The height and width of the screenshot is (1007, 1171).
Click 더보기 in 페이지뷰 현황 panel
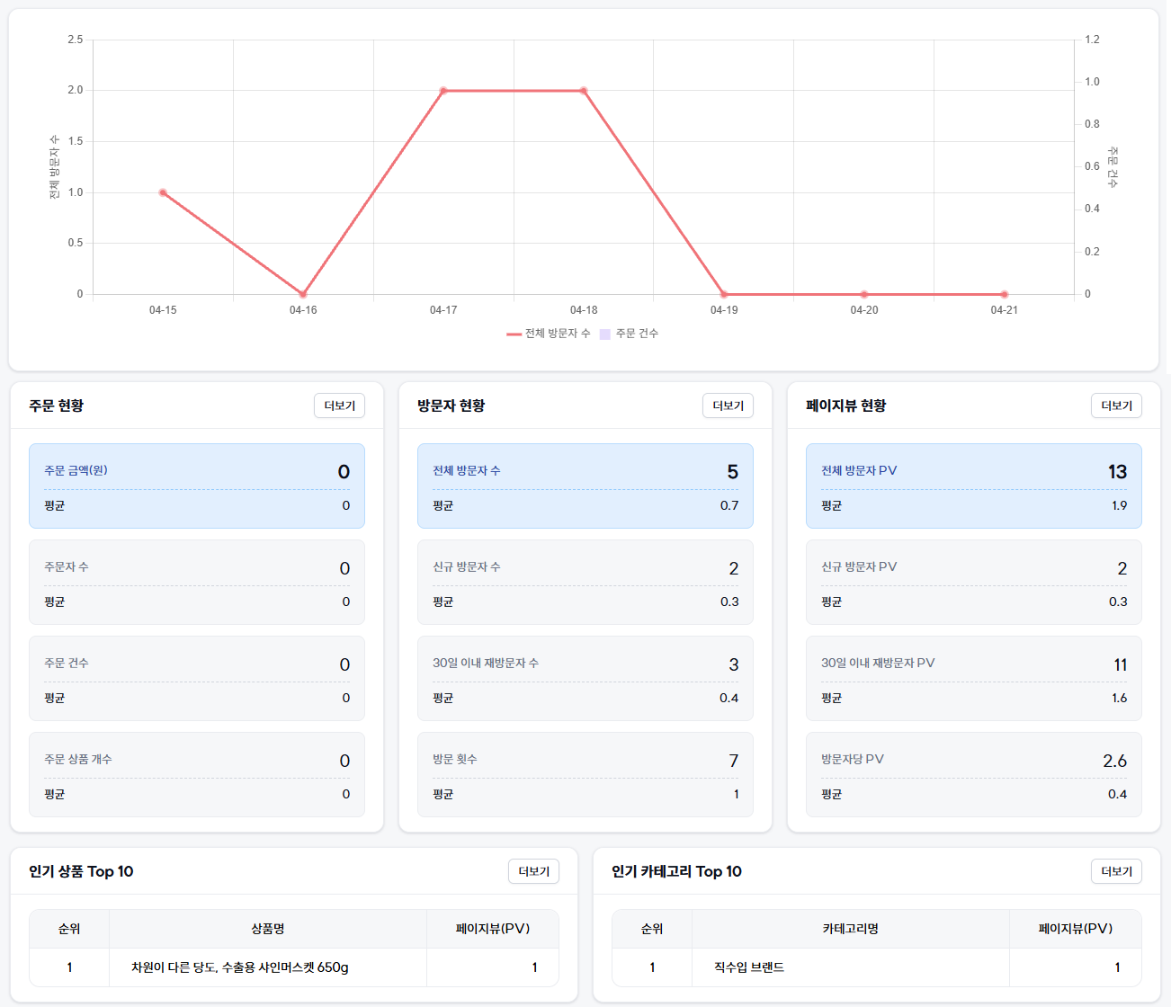point(1116,405)
